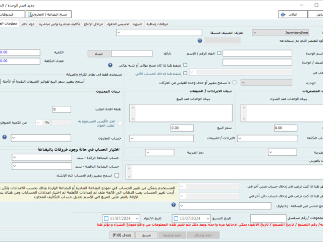Click the فيديوهات button
The height and width of the screenshot is (242, 323).
[x=11, y=15]
